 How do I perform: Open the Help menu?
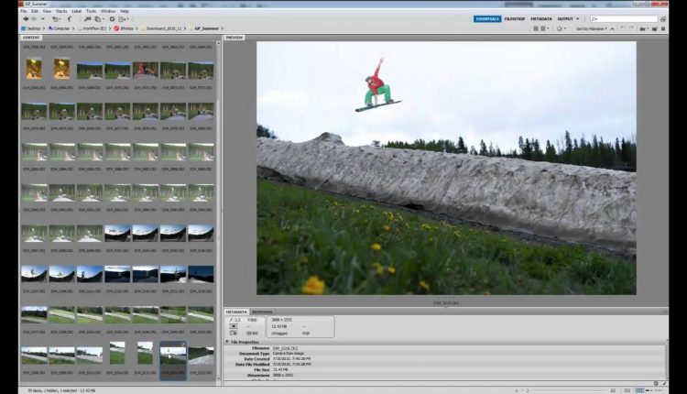[x=125, y=11]
